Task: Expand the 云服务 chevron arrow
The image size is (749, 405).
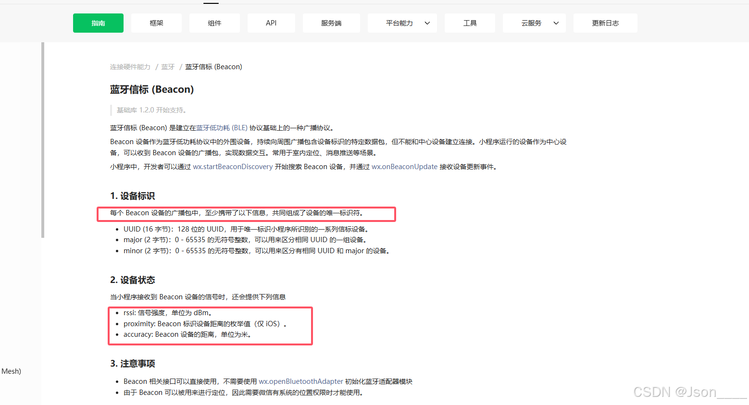Action: click(556, 23)
